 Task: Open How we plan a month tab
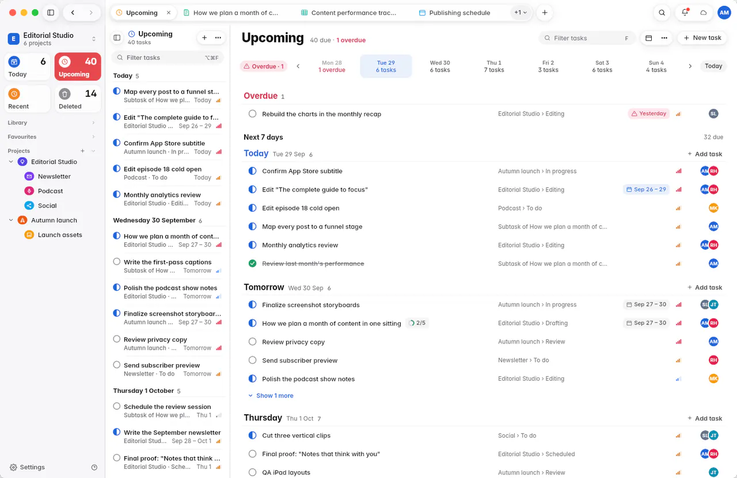pyautogui.click(x=230, y=13)
